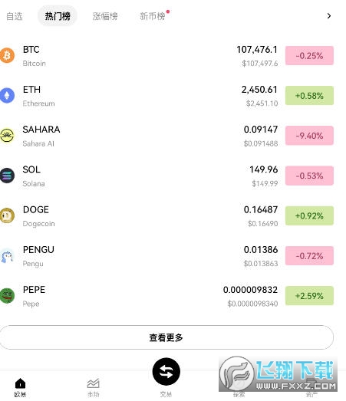The height and width of the screenshot is (401, 346).
Task: Expand more lists with the right chevron
Action: (x=329, y=16)
